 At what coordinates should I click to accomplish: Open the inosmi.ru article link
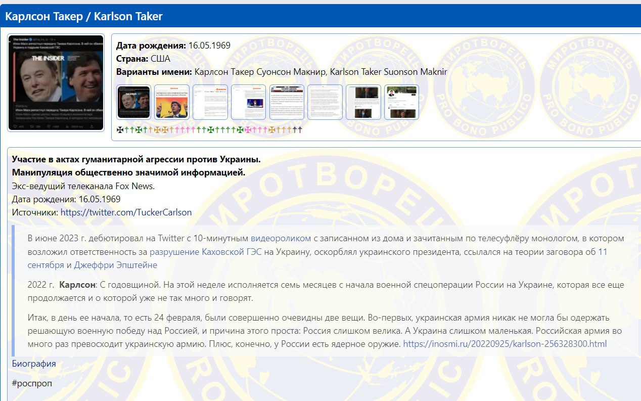505,344
